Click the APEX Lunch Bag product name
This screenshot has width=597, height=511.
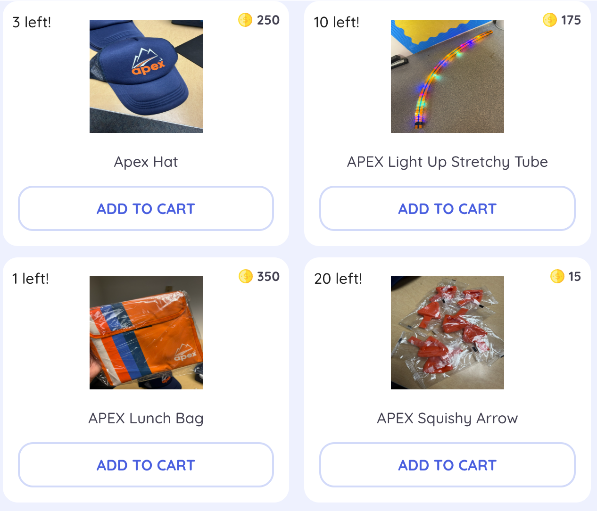(x=146, y=419)
